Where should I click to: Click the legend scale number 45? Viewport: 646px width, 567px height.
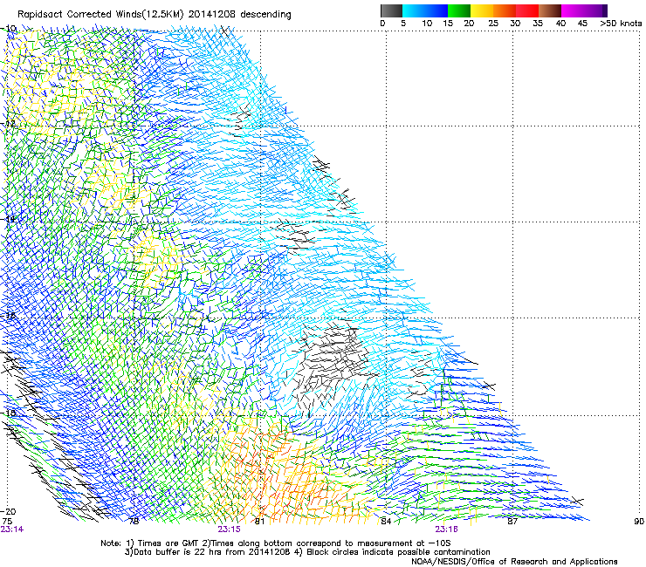(x=582, y=24)
